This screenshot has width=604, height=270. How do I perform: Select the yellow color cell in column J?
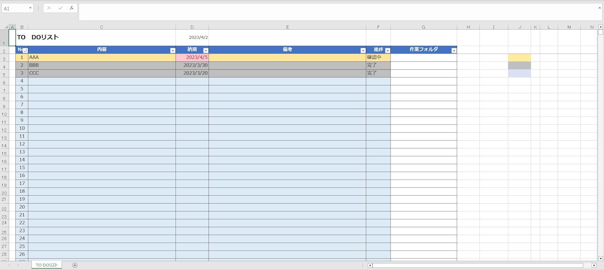coord(519,57)
